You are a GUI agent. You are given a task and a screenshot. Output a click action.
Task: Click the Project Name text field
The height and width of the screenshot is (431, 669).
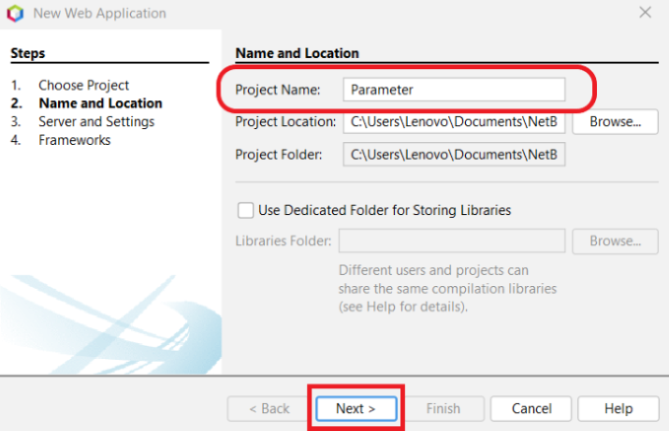point(454,90)
